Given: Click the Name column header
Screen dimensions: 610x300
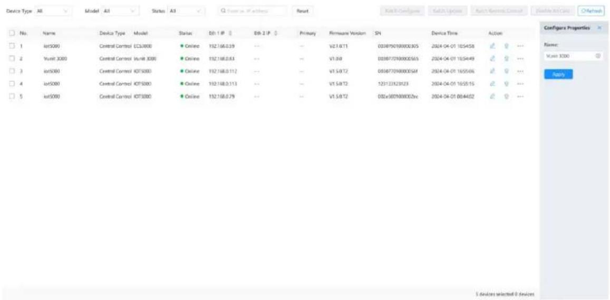Looking at the screenshot, I should (x=48, y=34).
